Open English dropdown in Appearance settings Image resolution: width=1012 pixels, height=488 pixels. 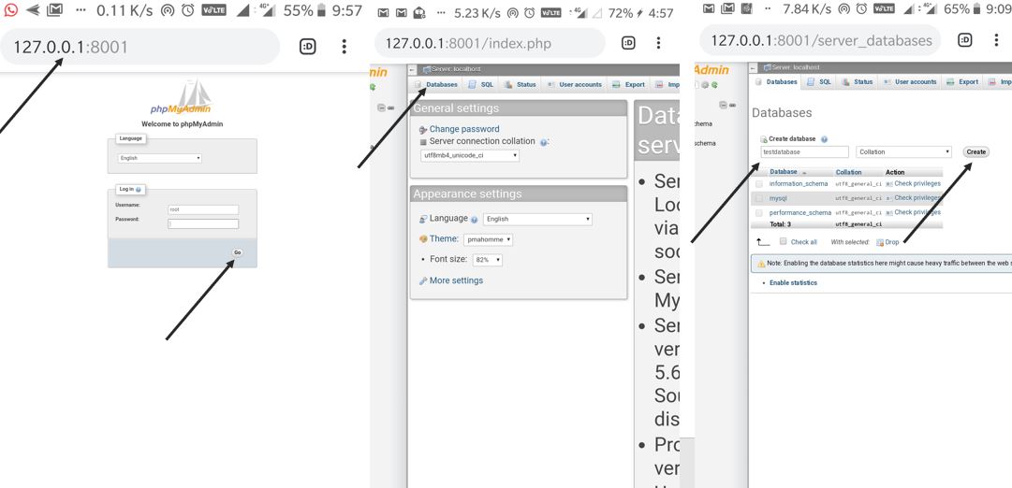coord(537,219)
